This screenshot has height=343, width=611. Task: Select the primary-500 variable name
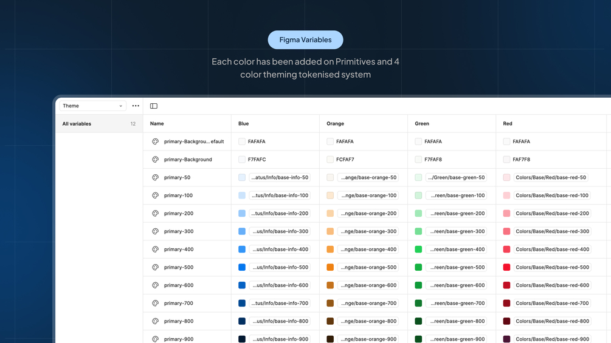(x=179, y=267)
